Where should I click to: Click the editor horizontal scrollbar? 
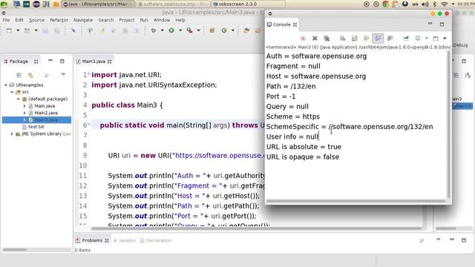coord(256,228)
